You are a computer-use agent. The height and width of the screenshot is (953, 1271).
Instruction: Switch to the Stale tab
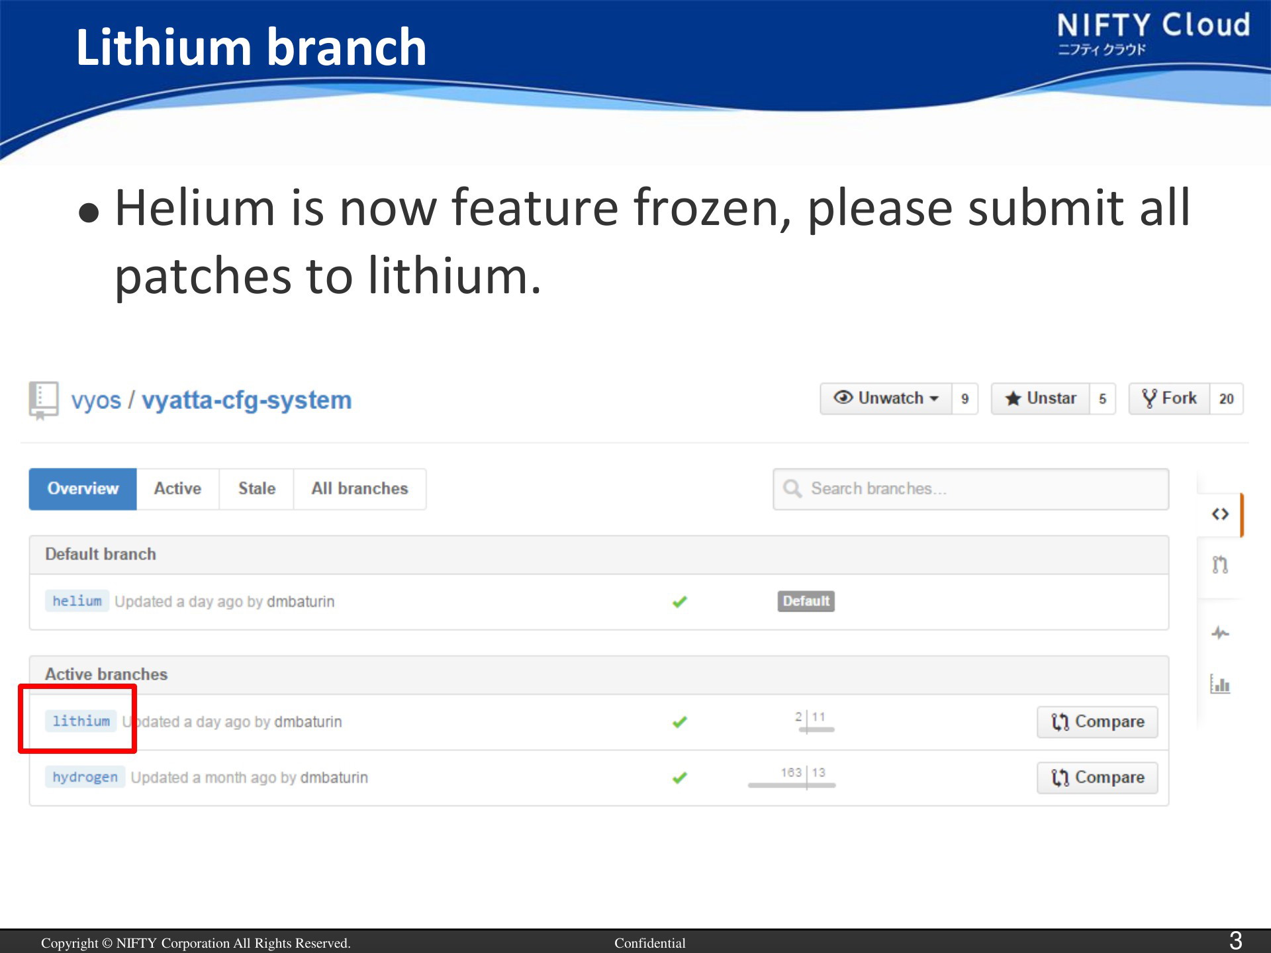[x=257, y=489]
